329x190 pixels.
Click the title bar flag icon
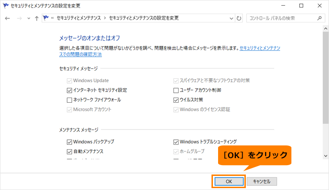6,6
